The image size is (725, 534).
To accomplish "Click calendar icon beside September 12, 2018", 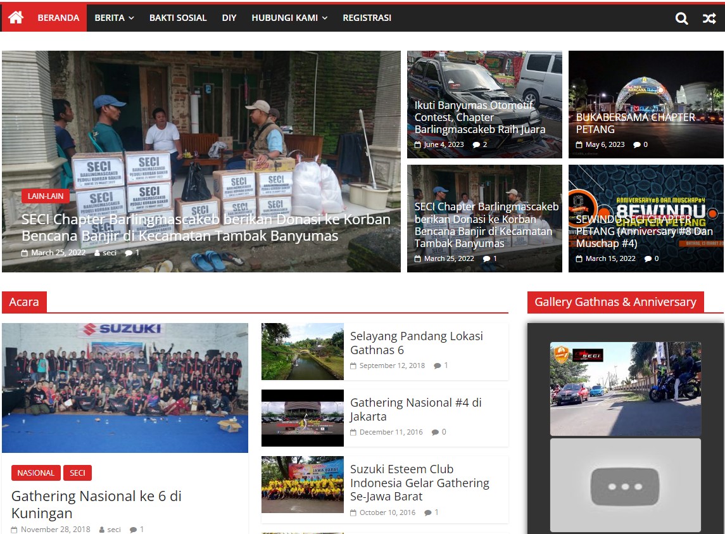I will tap(353, 366).
